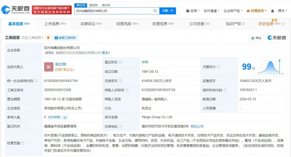Click the 存续 registration status value
Screen dimensions: 291x157
pyautogui.click(x=145, y=62)
